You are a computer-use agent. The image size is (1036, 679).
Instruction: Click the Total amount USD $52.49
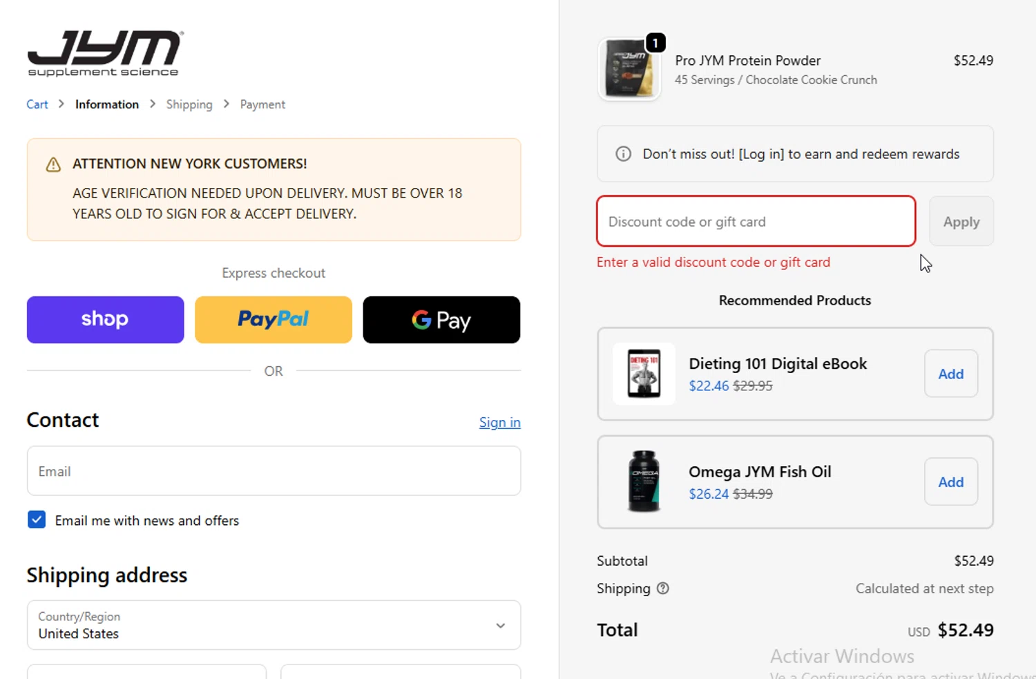(951, 630)
